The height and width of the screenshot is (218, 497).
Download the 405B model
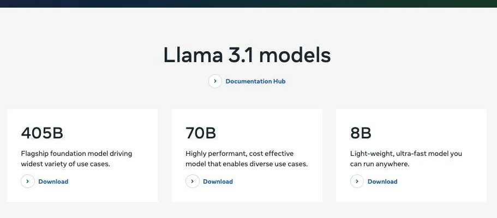[x=53, y=181]
